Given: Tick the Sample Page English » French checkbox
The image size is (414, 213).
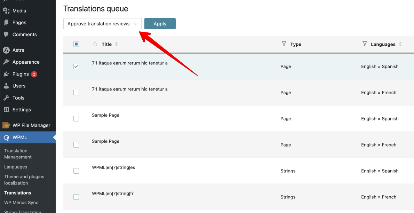Looking at the screenshot, I should [76, 145].
